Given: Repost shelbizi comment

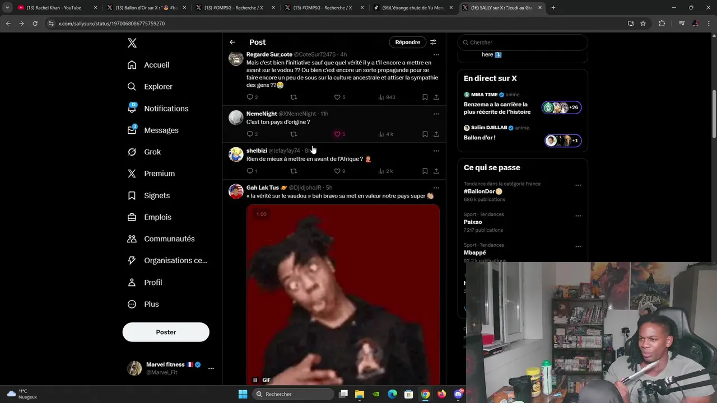Looking at the screenshot, I should coord(294,171).
